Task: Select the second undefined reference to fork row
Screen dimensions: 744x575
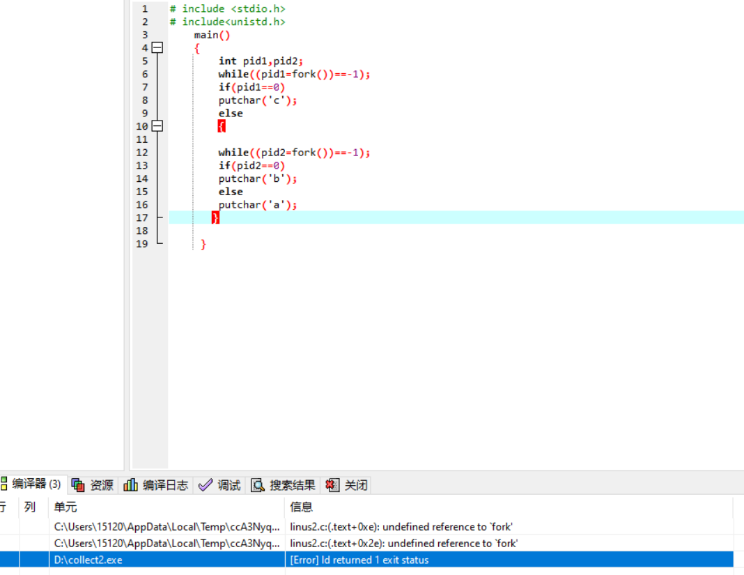Action: point(403,543)
